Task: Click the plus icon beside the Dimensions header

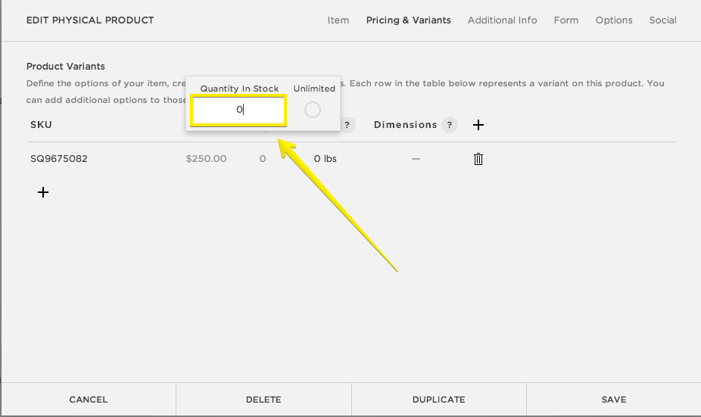Action: point(478,125)
